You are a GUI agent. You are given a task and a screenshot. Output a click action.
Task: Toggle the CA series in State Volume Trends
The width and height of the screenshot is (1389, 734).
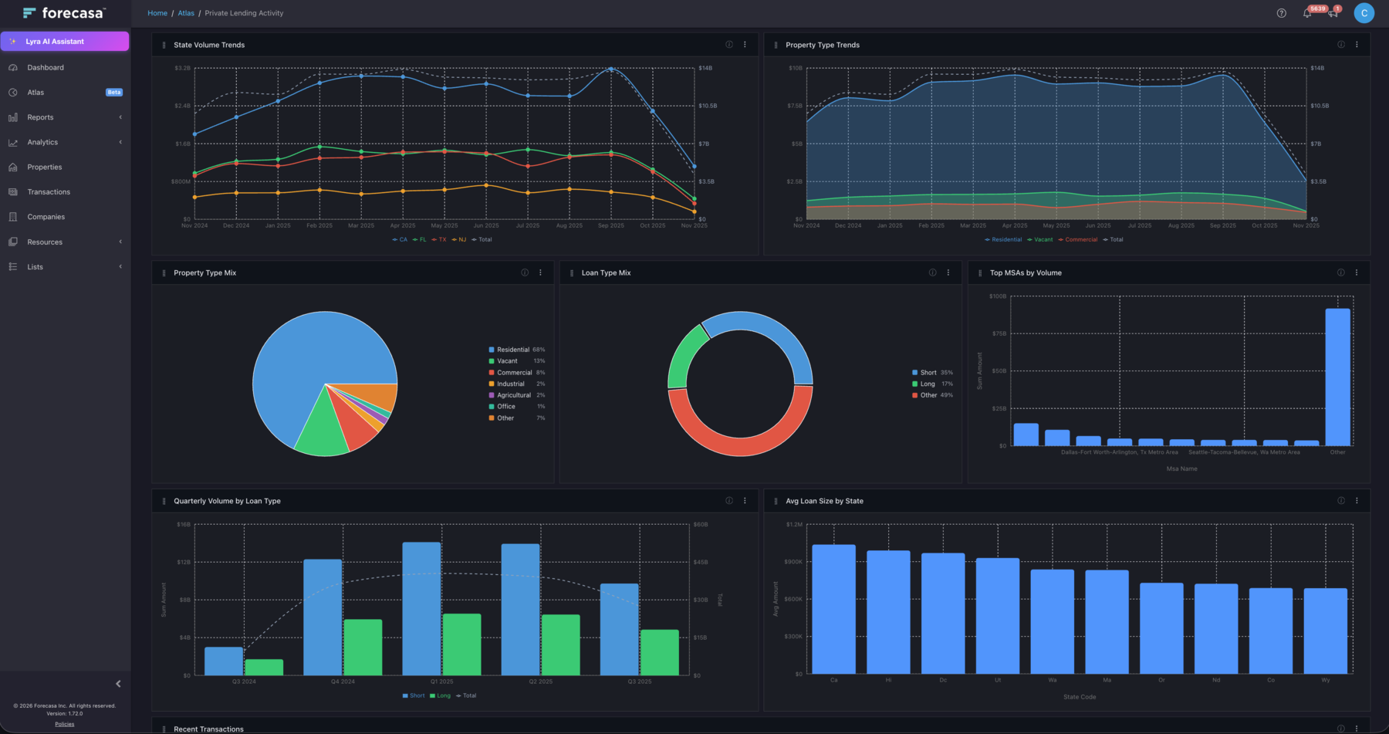pos(399,239)
